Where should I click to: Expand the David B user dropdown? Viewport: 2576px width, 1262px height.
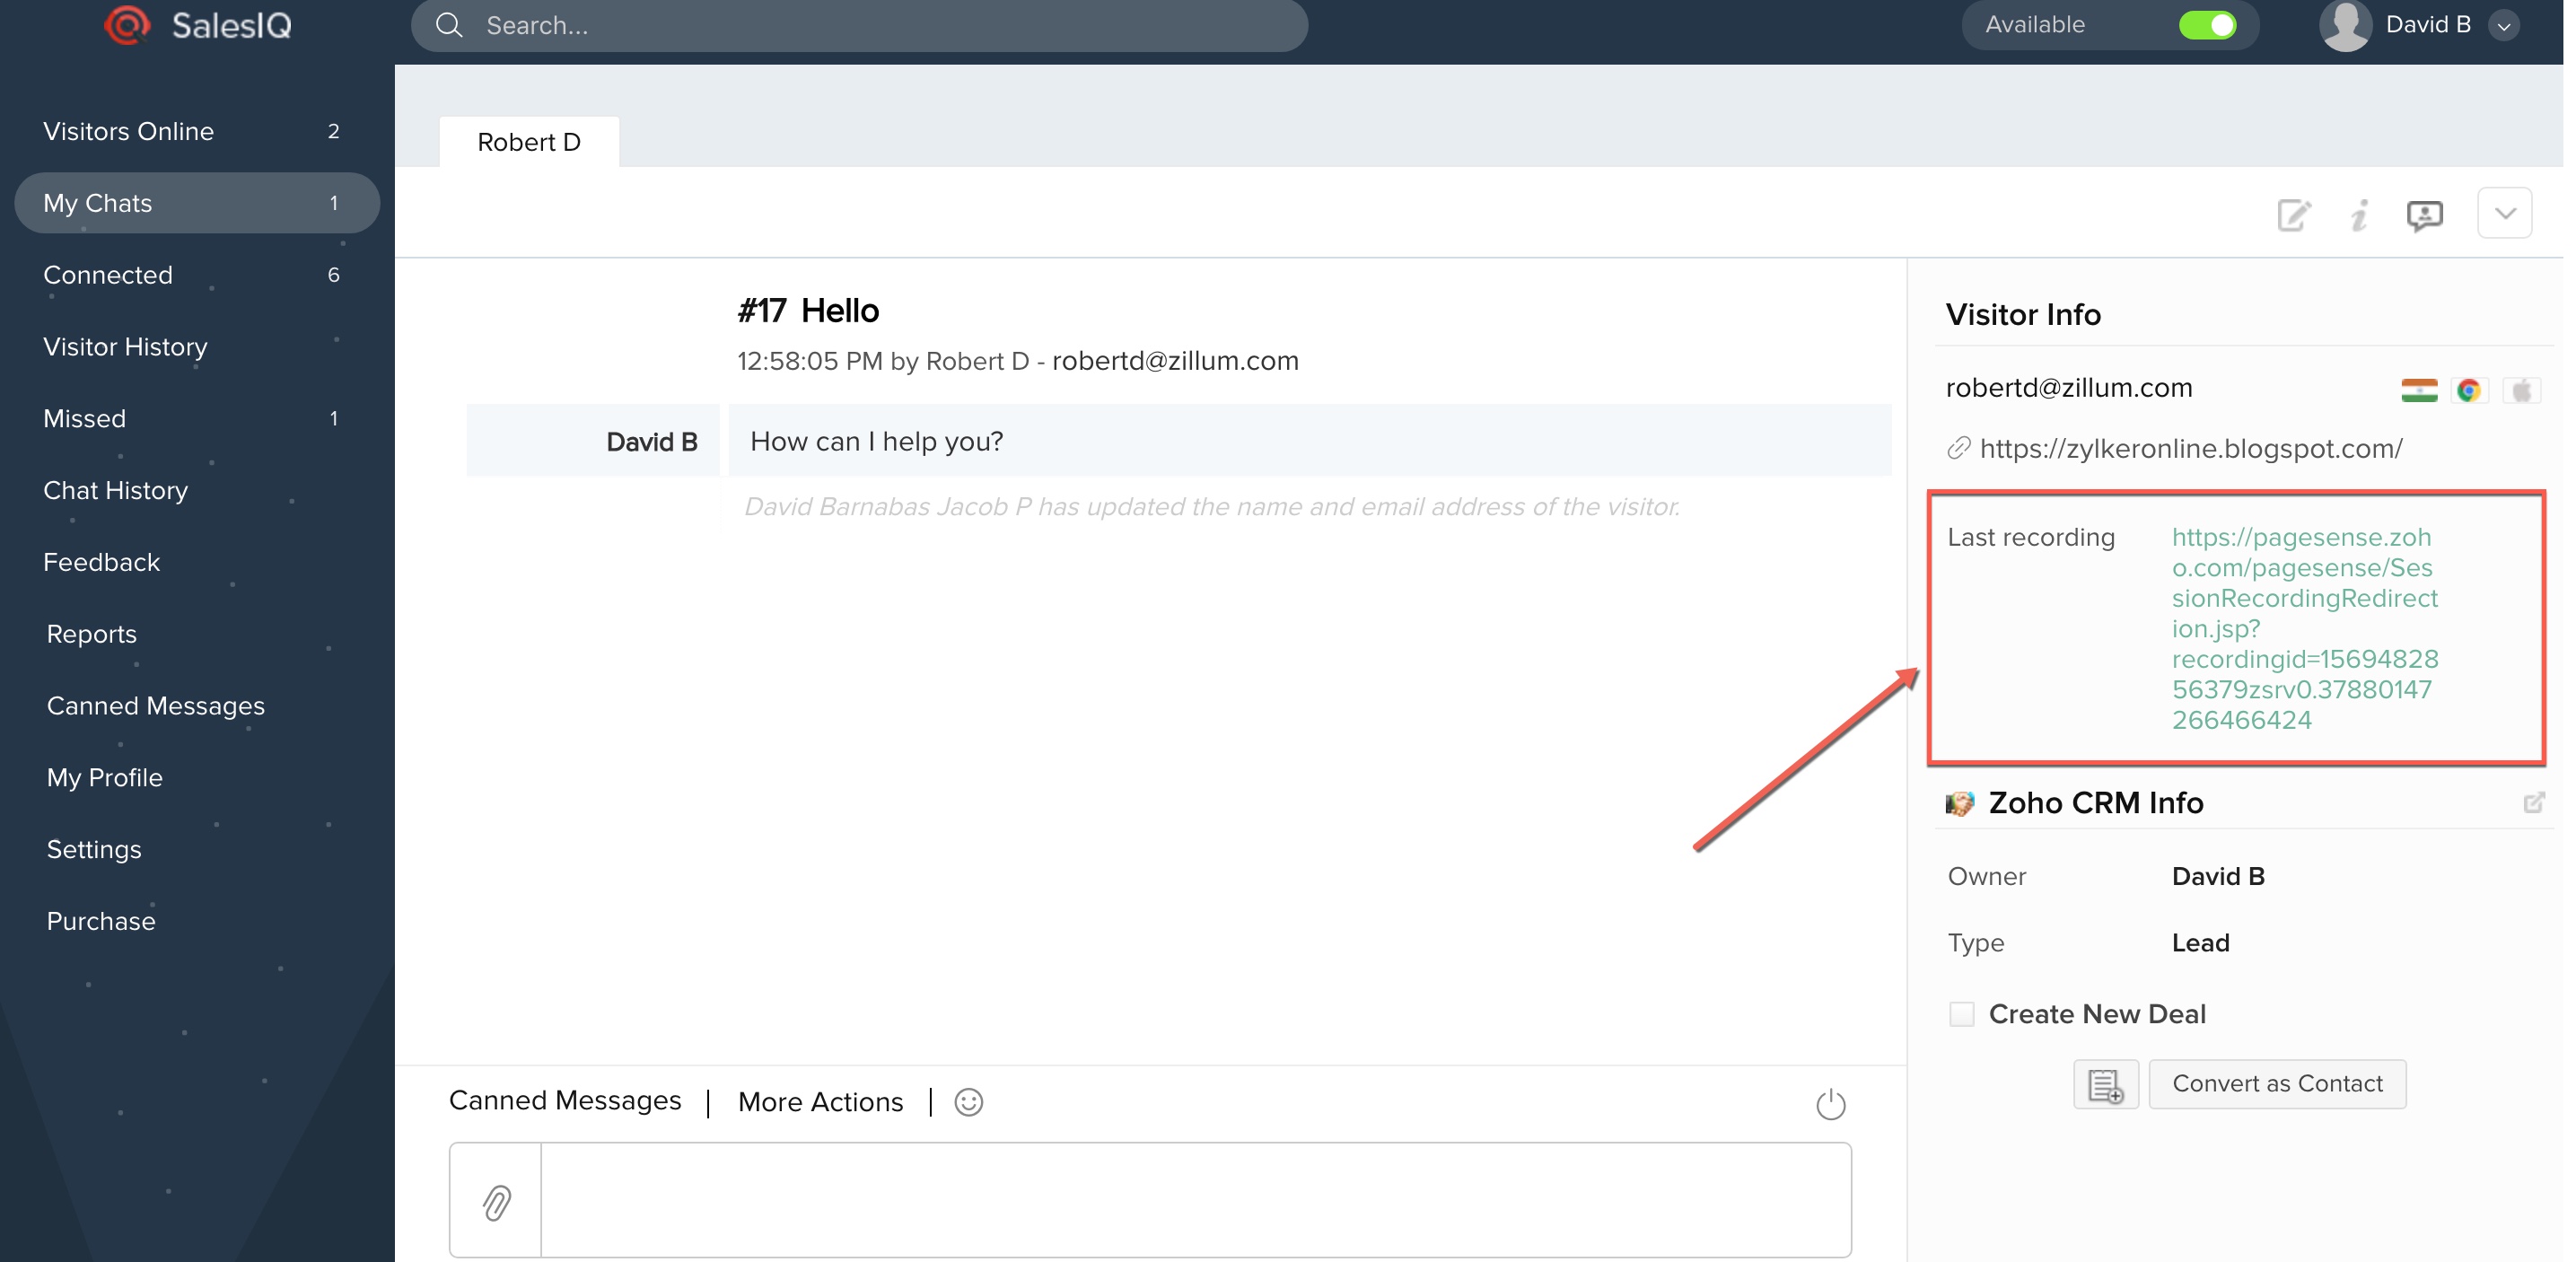point(2503,26)
